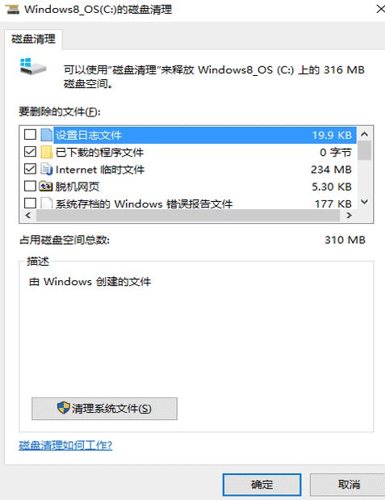Enable the 脱机网页 checkbox
Viewport: 385px width, 500px height.
31,186
